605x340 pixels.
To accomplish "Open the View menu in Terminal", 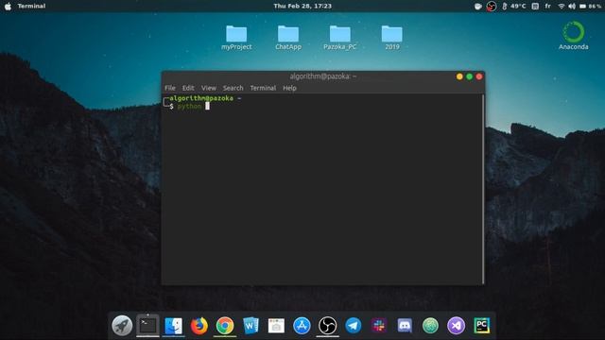I will click(x=209, y=88).
